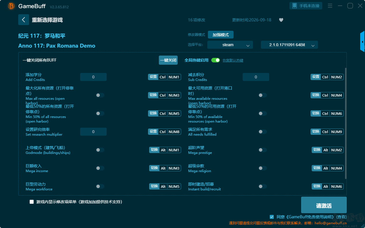365x228 pixels.
Task: Click 重新选择游戏 to reselect game
Action: pos(47,20)
